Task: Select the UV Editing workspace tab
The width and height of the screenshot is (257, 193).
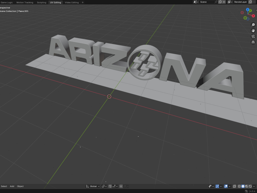Action: point(56,3)
